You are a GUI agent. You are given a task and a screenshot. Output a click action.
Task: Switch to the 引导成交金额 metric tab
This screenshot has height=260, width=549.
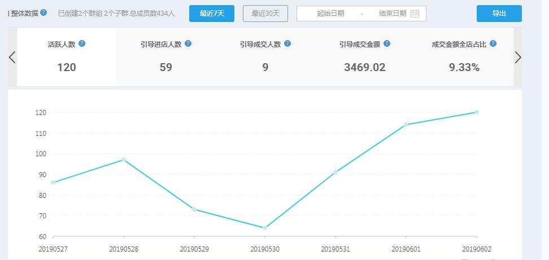point(365,57)
